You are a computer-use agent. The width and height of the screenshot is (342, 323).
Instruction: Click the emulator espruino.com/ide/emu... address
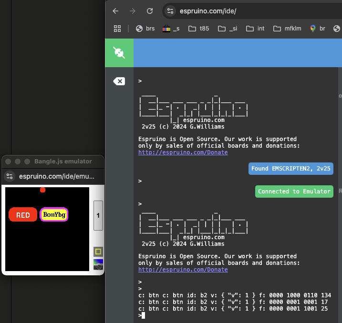coord(57,176)
